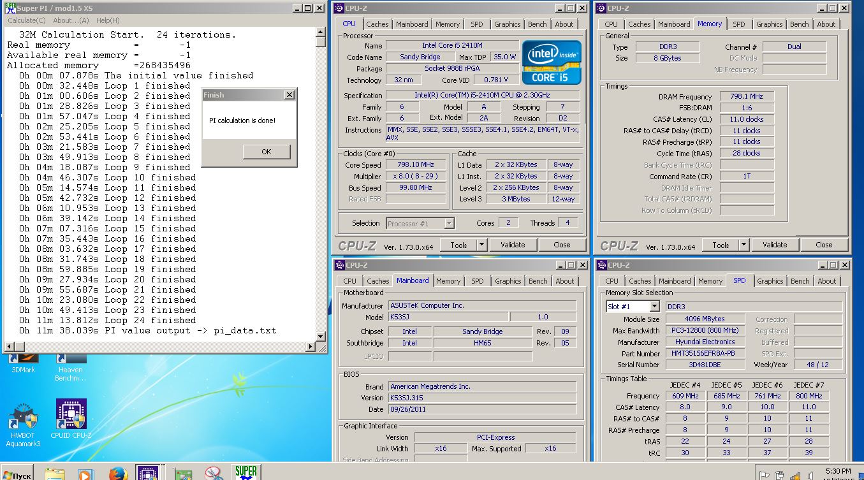Viewport: 864px width, 480px height.
Task: Switch to SPD tab in Mainboard window
Action: 478,281
